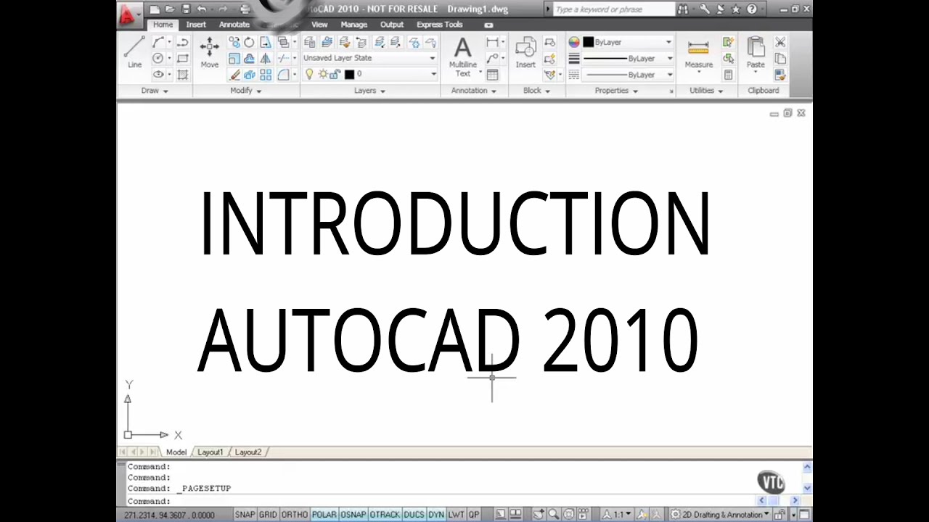The height and width of the screenshot is (522, 929).
Task: Click the Erase tool in Modify panel
Action: pos(234,75)
